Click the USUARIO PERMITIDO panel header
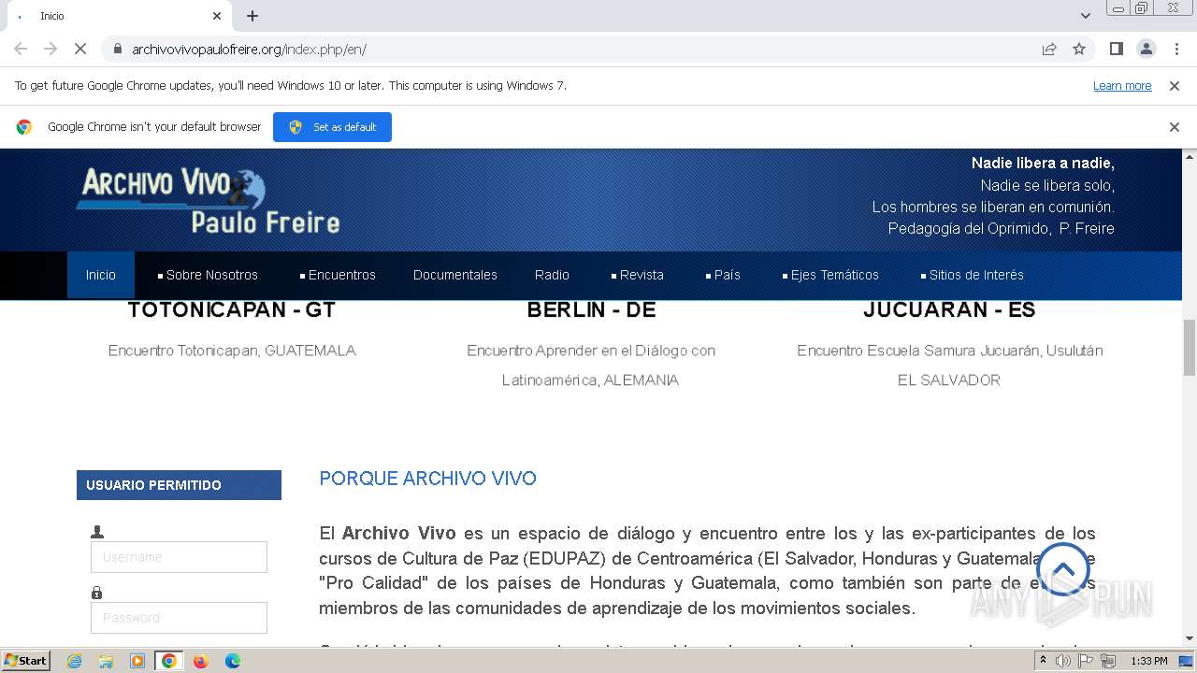 179,485
